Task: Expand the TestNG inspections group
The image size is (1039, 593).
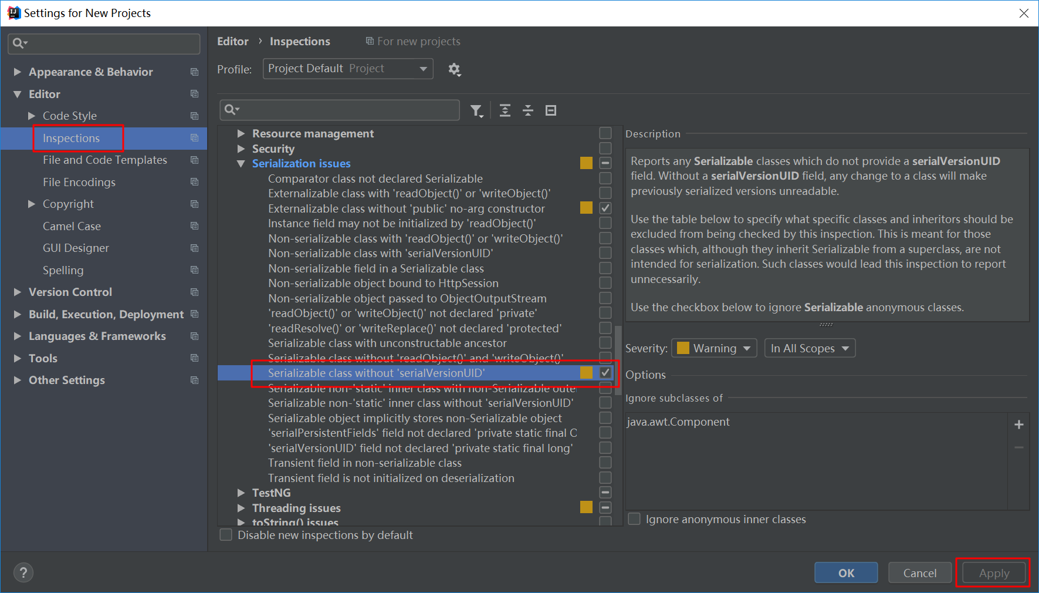Action: (x=241, y=493)
